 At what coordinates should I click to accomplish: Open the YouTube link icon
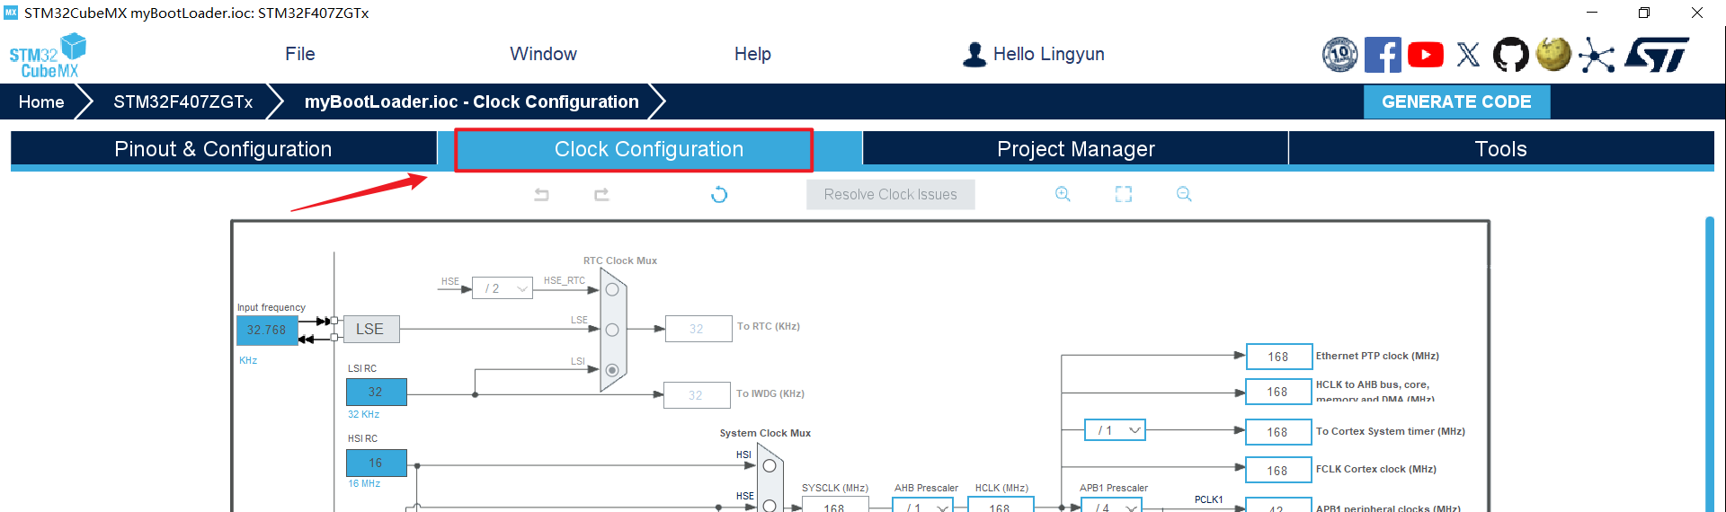click(x=1426, y=55)
